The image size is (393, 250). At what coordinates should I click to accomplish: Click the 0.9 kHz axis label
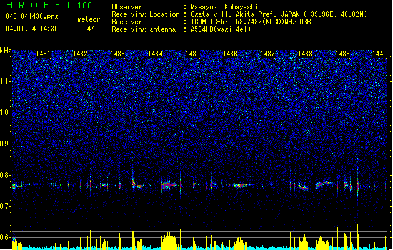[6, 144]
